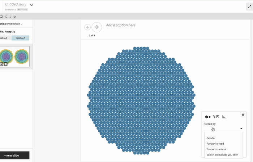Choose Gender from Group by list
Screen dimensions: 253x162
pyautogui.click(x=211, y=138)
